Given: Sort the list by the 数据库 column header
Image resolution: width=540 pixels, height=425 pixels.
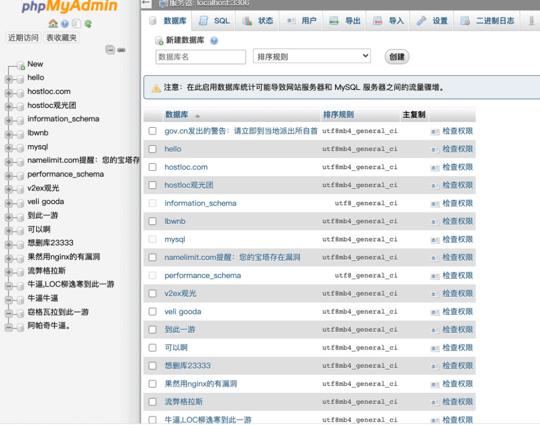Looking at the screenshot, I should (x=176, y=115).
